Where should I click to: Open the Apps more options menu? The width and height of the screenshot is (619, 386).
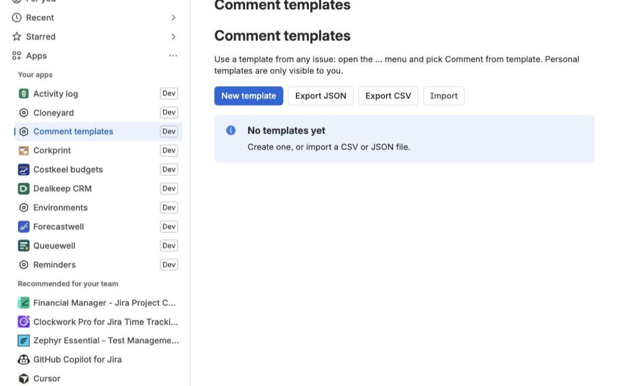point(173,55)
